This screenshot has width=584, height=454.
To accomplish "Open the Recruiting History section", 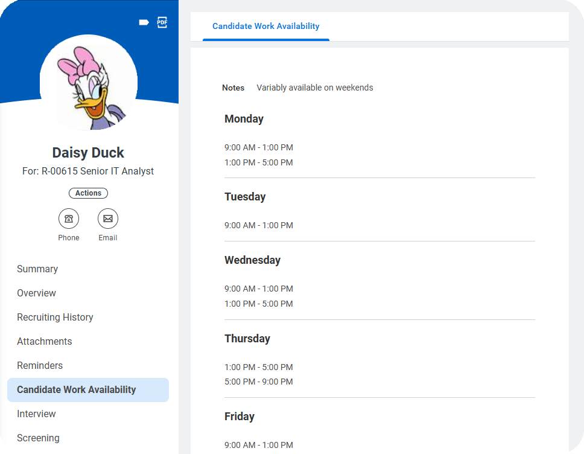I will pyautogui.click(x=55, y=317).
